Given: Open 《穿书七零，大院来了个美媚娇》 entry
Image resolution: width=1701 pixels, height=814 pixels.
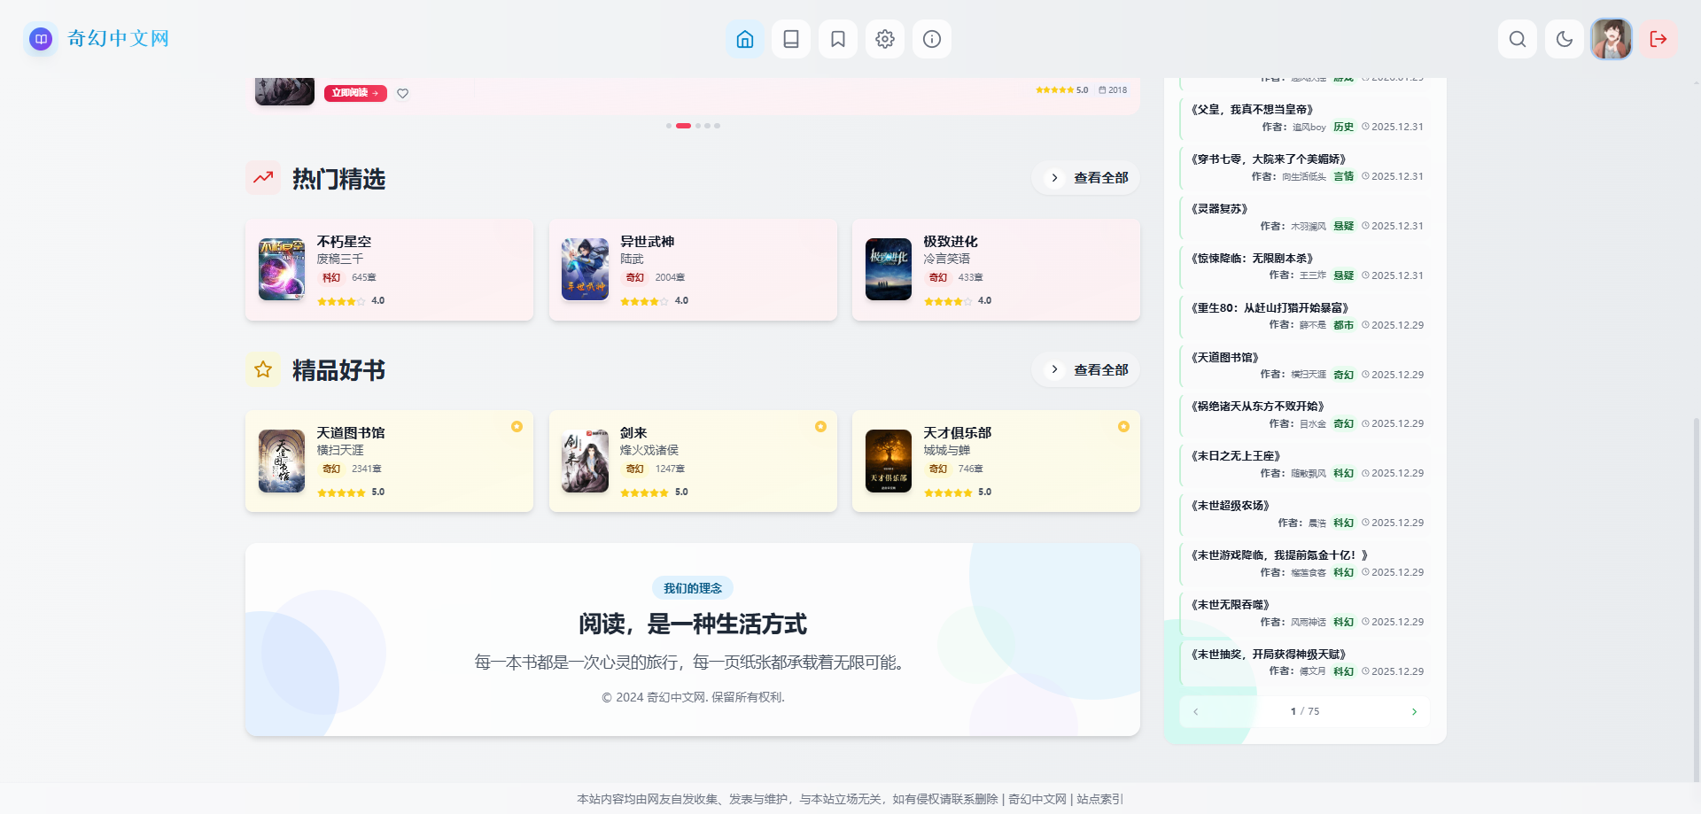Looking at the screenshot, I should click(1268, 159).
